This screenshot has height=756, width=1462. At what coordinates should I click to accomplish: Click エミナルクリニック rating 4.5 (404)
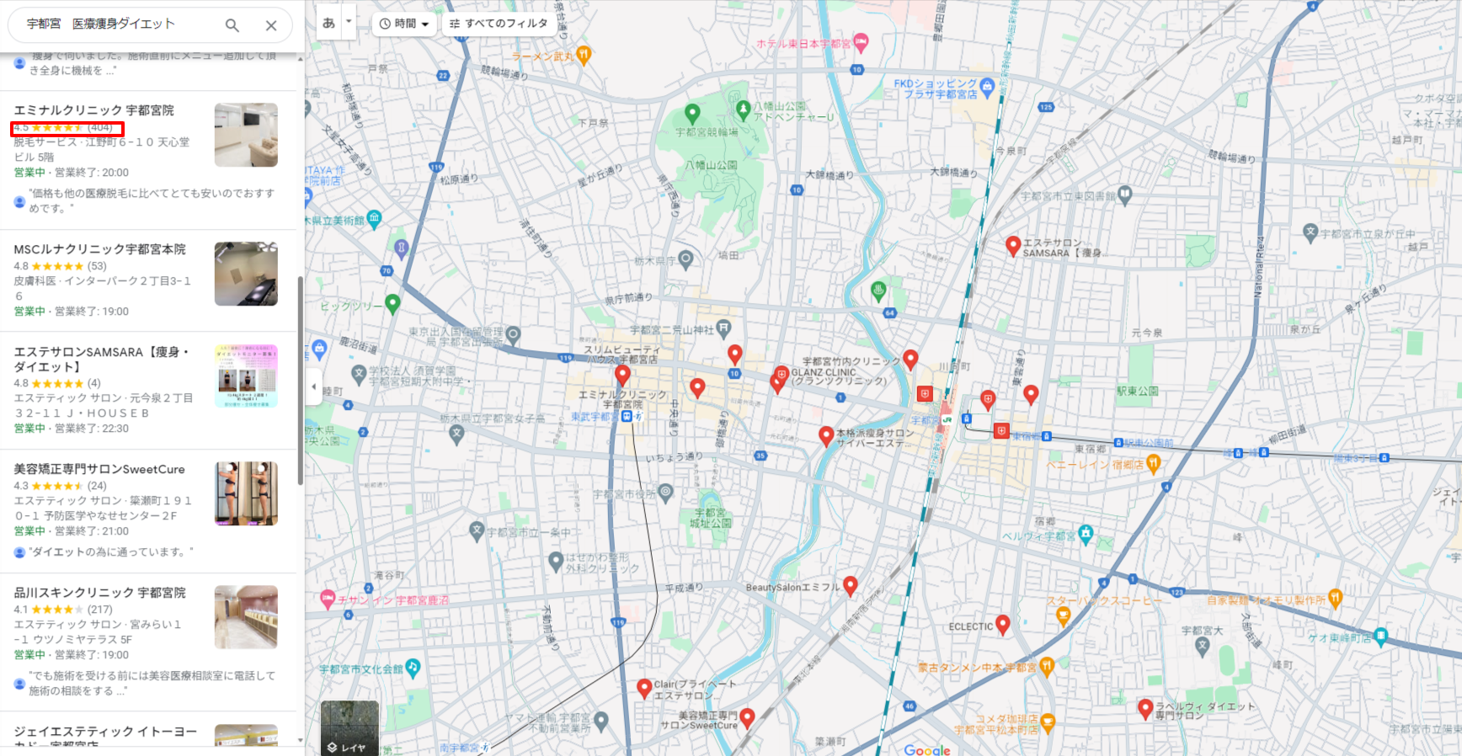point(63,128)
